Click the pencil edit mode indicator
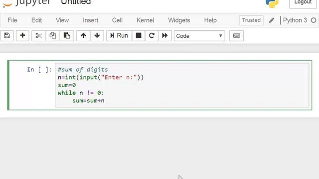The image size is (319, 179). 272,20
